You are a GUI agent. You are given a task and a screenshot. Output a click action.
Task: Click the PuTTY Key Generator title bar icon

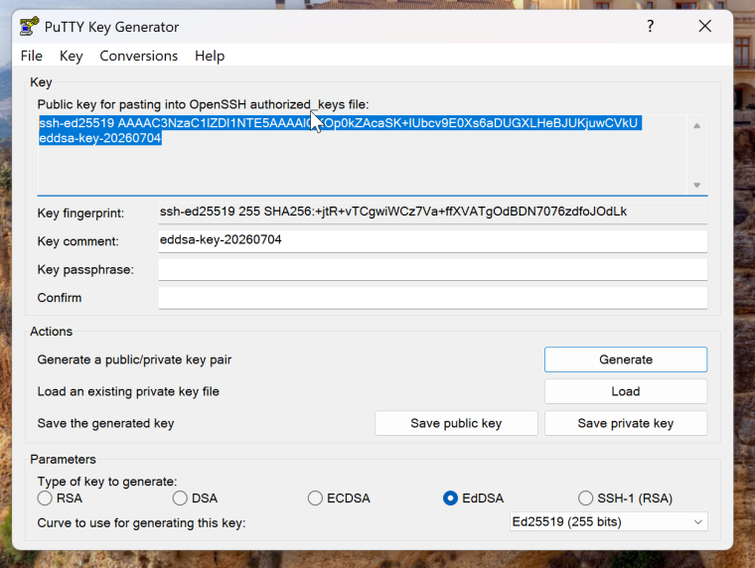pyautogui.click(x=29, y=27)
